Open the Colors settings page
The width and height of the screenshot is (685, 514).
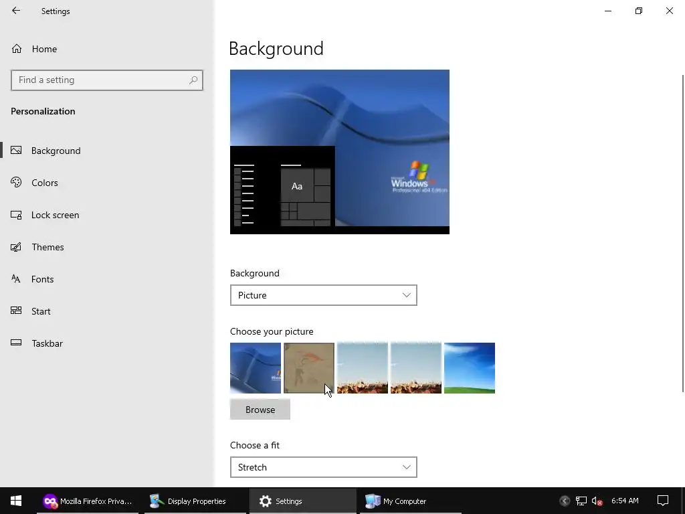tap(45, 183)
